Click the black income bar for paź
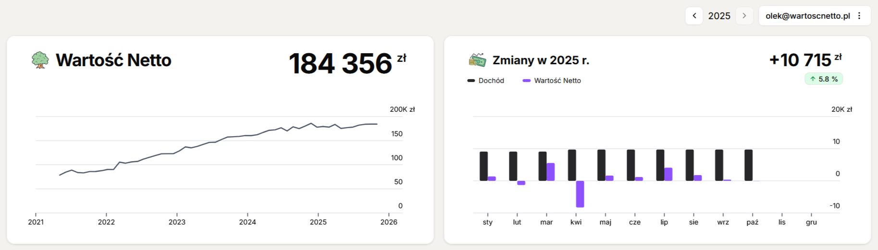The image size is (878, 250). click(748, 165)
